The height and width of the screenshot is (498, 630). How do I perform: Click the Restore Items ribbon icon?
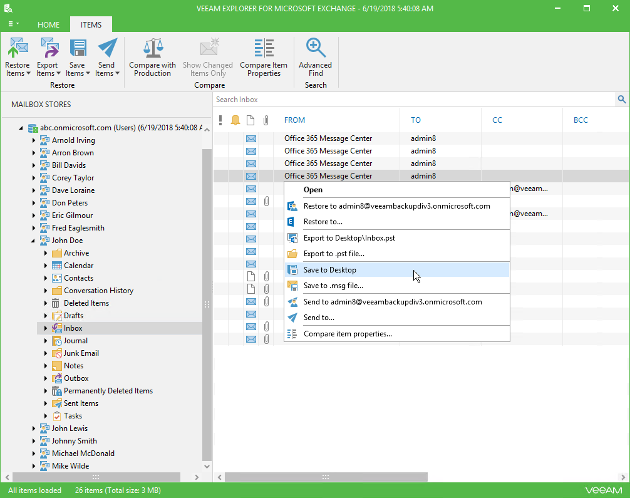tap(18, 48)
